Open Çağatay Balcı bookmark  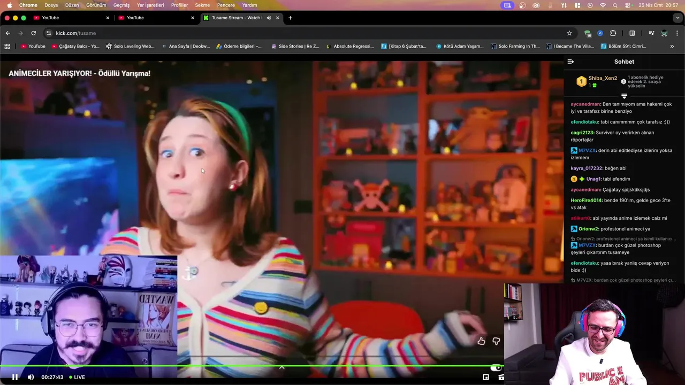pyautogui.click(x=75, y=47)
